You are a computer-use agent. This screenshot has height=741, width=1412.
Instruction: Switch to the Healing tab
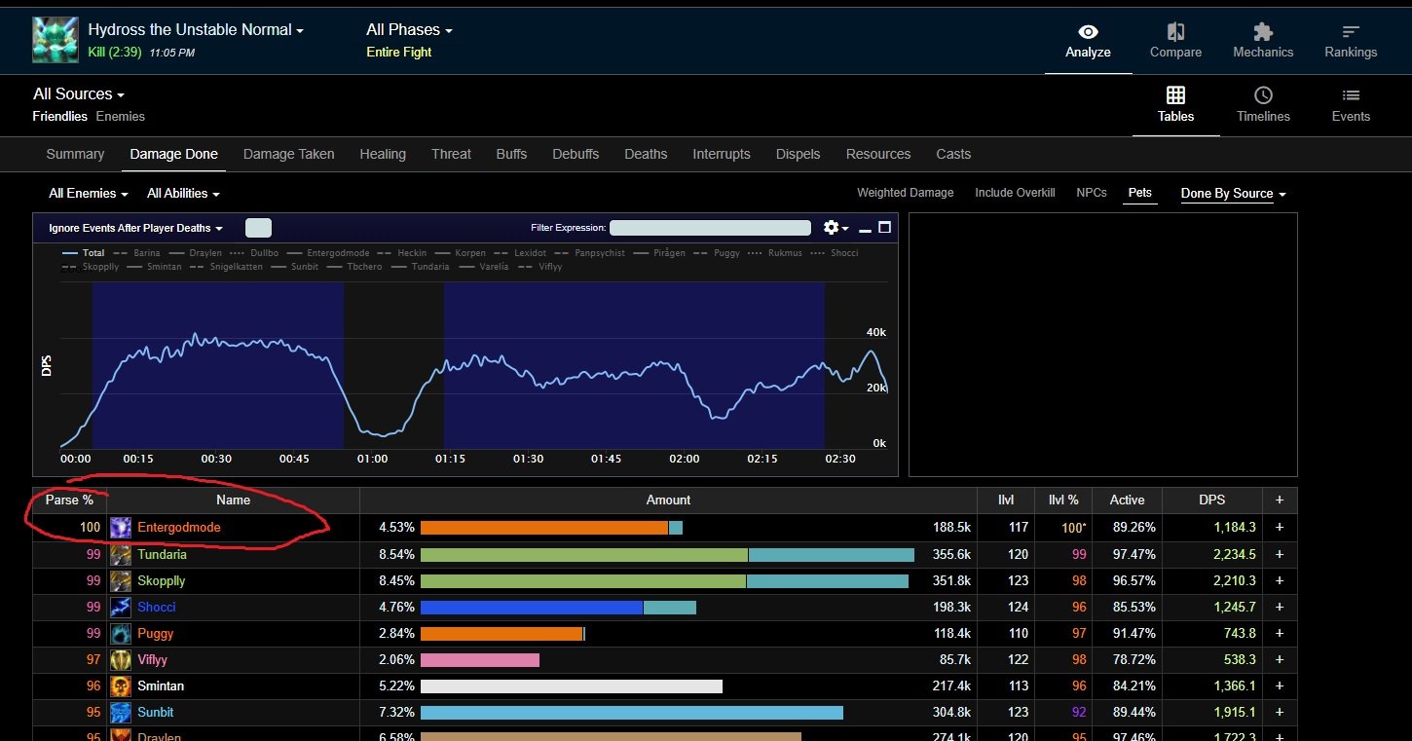tap(383, 154)
